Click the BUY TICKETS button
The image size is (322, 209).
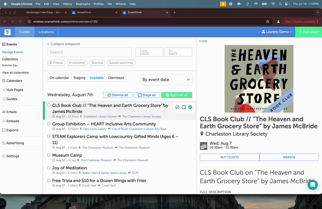229,157
